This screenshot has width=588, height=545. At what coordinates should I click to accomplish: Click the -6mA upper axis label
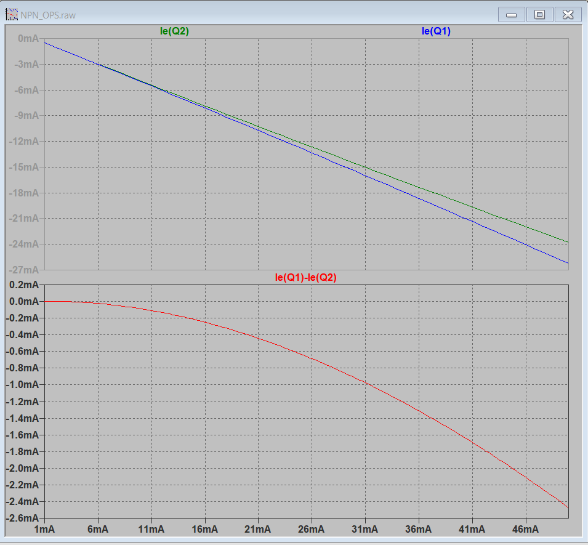click(x=26, y=90)
